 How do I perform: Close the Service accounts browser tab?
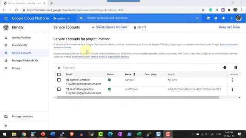coord(44,3)
